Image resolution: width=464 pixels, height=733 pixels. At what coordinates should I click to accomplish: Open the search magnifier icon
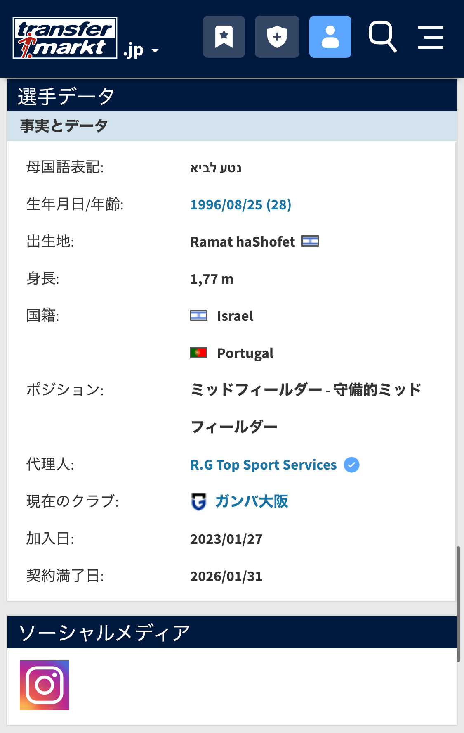(382, 37)
